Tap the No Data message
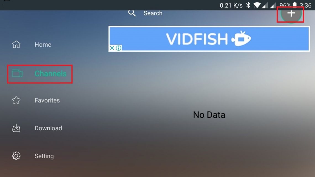Viewport: 315px width, 177px height. coord(209,115)
